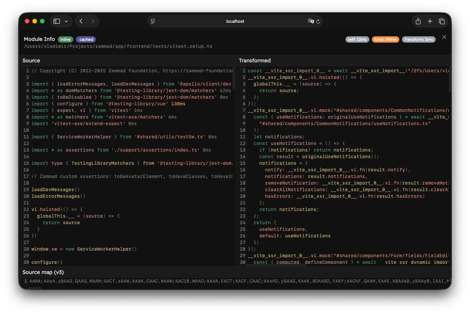Click the transform: 2ms timing badge

click(x=419, y=39)
